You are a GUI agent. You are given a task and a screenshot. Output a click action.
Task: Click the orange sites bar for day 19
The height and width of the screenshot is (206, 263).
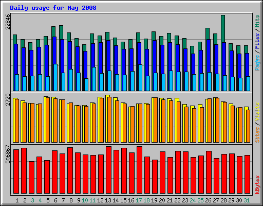pyautogui.click(x=156, y=120)
